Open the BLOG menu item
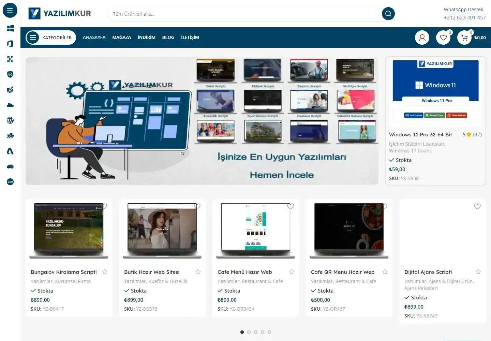Viewport: 491px width, 341px height. click(168, 38)
